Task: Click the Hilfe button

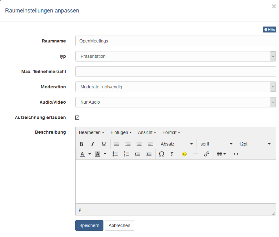Action: tap(269, 29)
